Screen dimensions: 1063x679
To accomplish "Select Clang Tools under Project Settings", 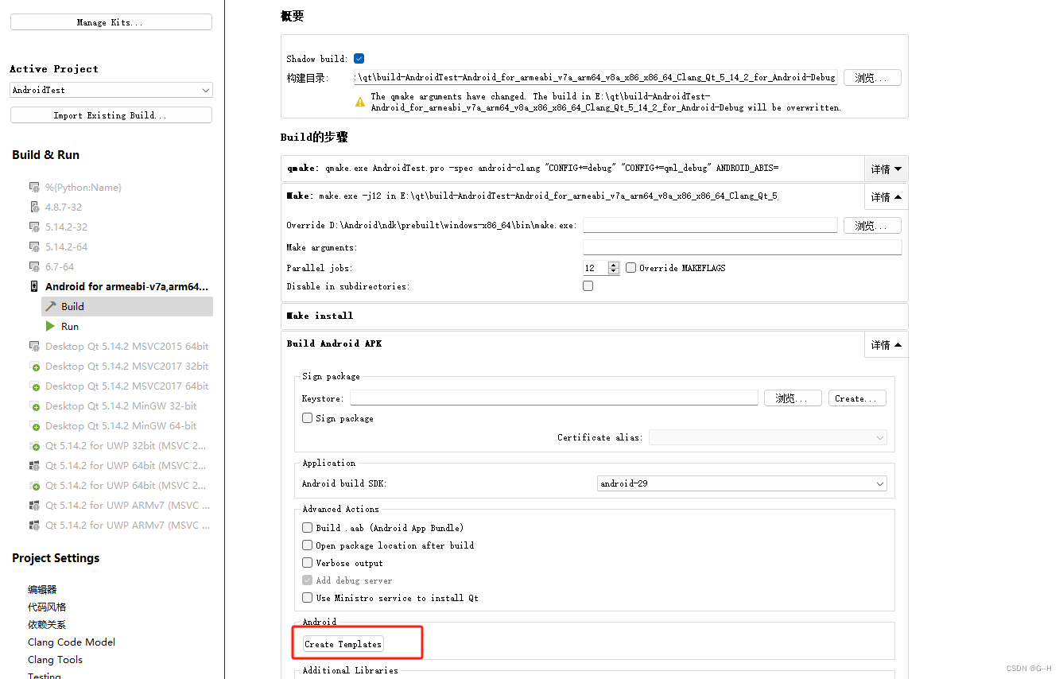I will 55,659.
